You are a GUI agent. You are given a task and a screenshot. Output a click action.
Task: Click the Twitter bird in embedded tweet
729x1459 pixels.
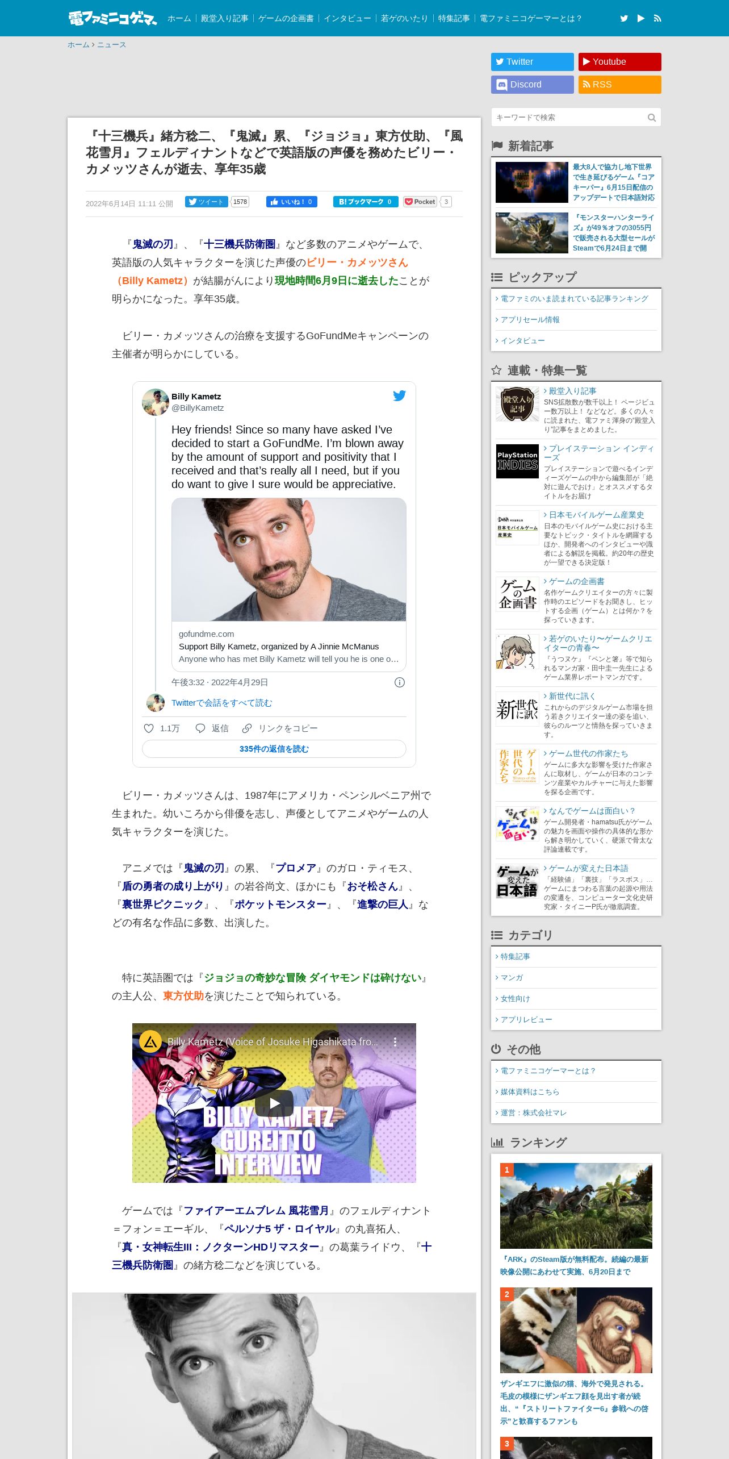pyautogui.click(x=400, y=395)
